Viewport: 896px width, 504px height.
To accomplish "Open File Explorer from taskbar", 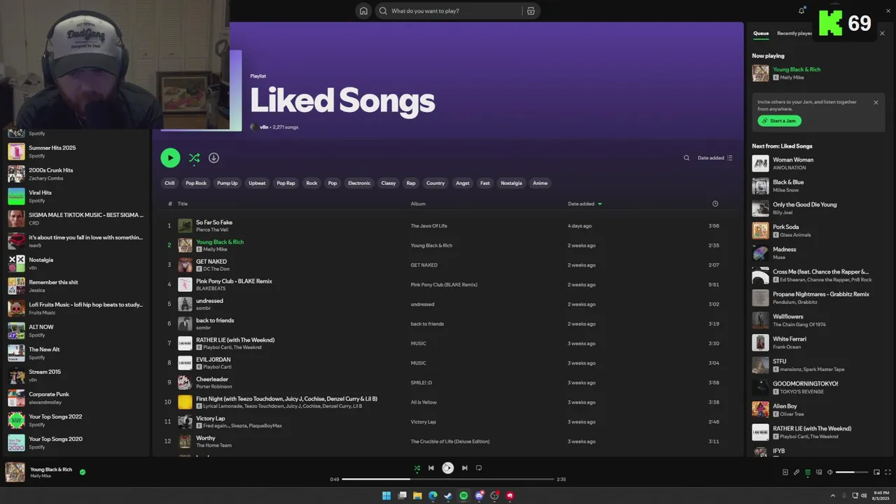I will tap(417, 496).
